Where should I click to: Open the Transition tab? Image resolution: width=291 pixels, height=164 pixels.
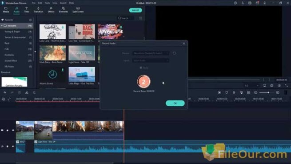pyautogui.click(x=38, y=10)
